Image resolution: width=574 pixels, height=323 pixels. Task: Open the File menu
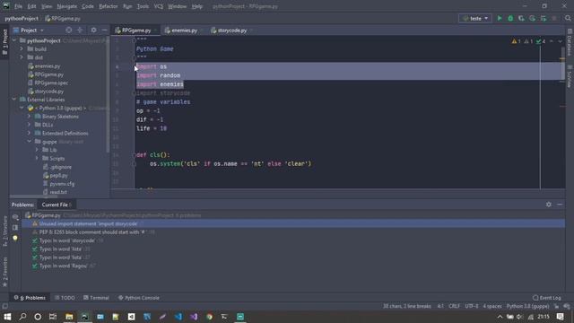coord(18,6)
